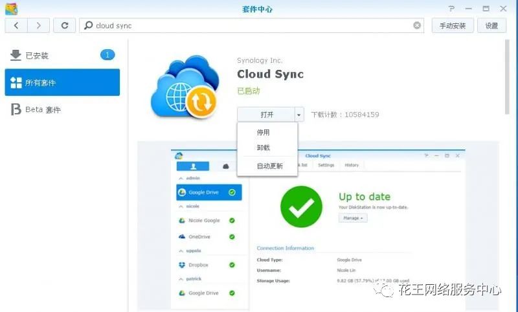Close the Package Center window

pyautogui.click(x=503, y=8)
